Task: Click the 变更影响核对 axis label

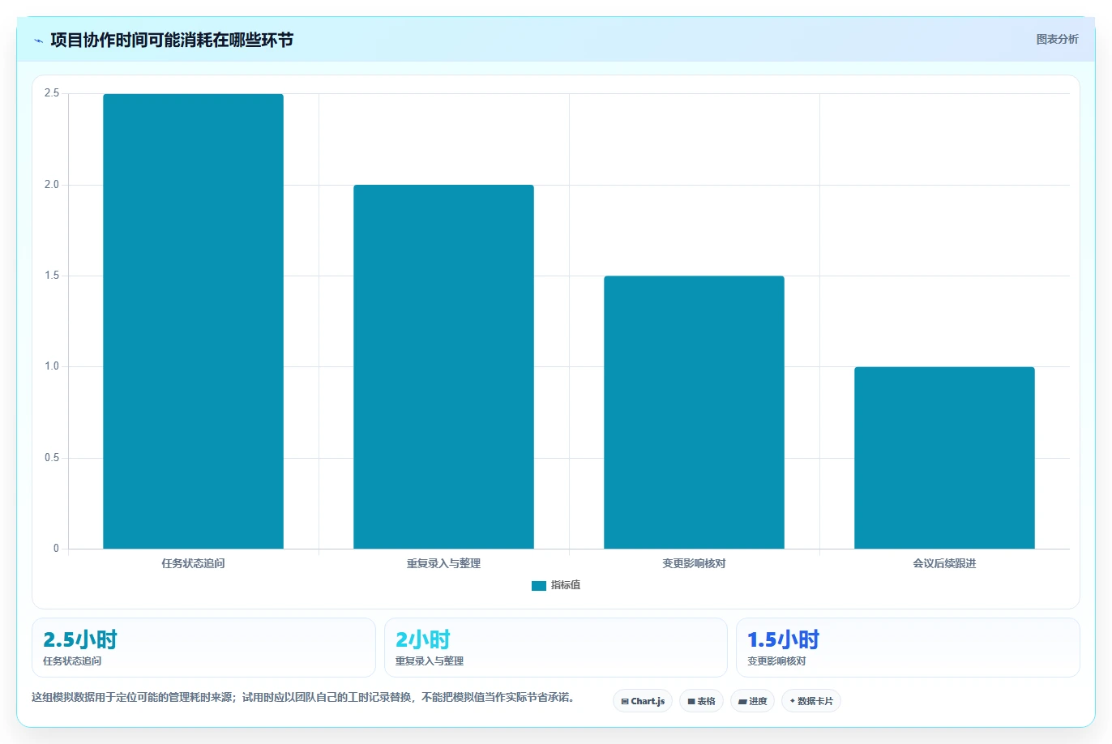Action: tap(694, 563)
